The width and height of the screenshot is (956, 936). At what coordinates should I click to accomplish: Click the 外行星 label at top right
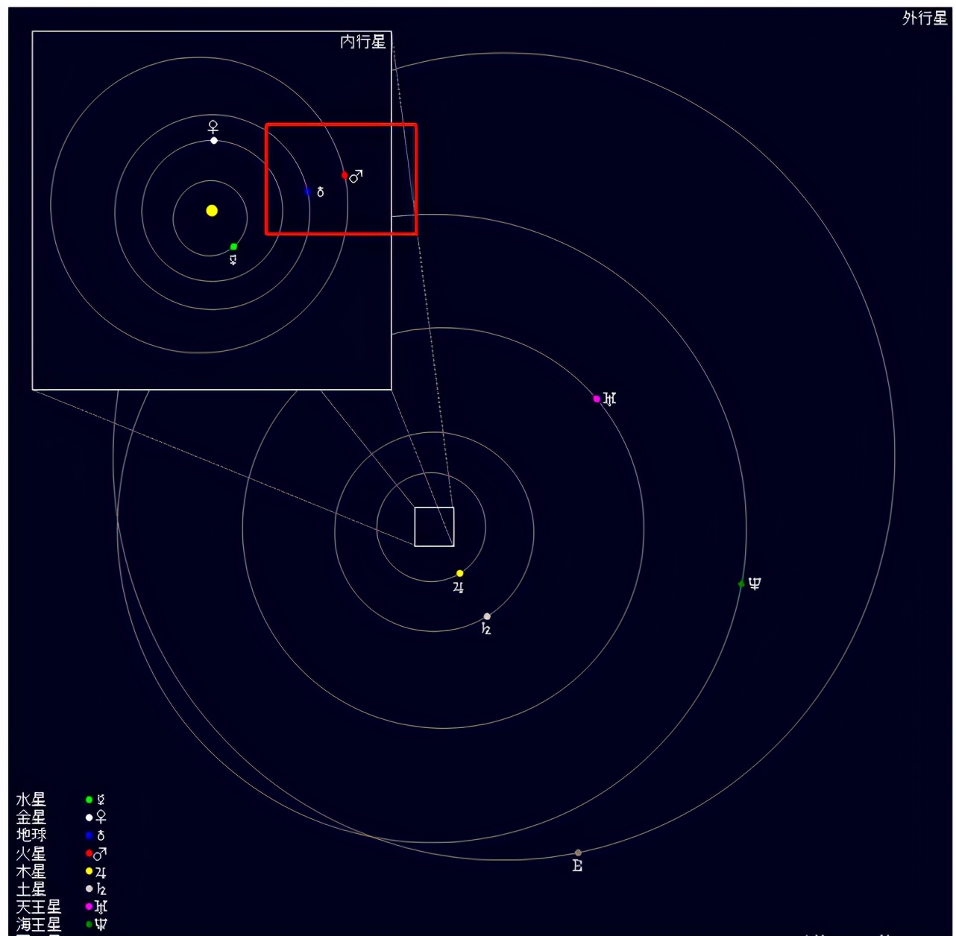coord(925,18)
